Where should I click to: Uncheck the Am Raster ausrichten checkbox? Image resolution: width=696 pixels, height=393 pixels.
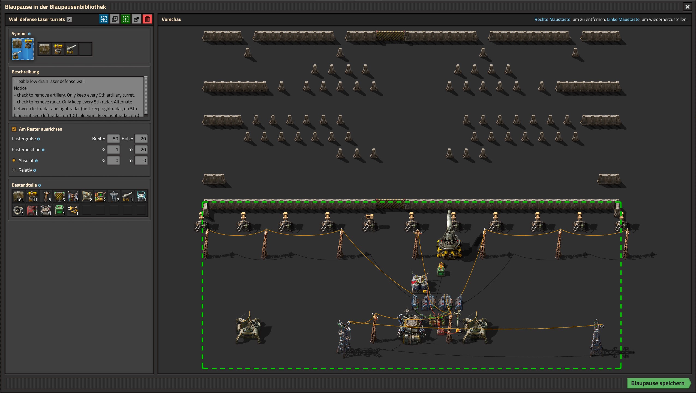(x=14, y=129)
